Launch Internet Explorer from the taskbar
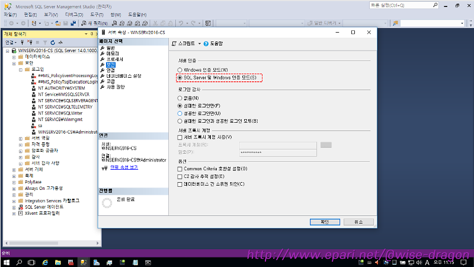 [45, 262]
